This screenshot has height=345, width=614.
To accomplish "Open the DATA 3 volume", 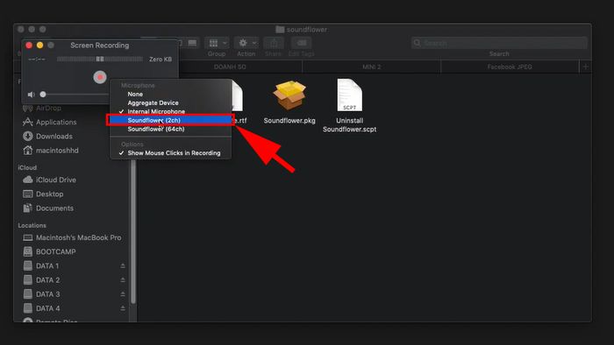I will (47, 294).
